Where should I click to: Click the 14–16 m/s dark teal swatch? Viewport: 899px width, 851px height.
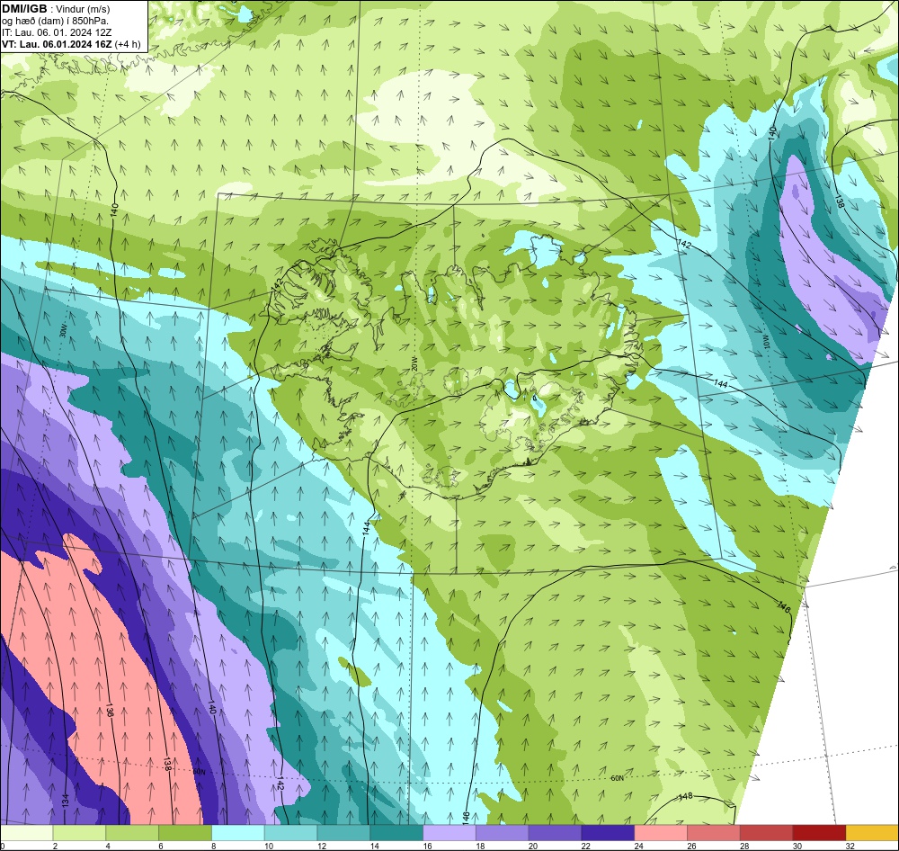(x=396, y=833)
